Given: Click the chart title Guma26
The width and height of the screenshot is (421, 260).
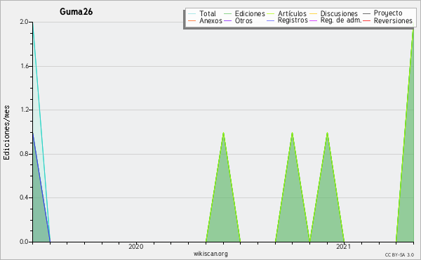Looking at the screenshot, I should point(76,11).
